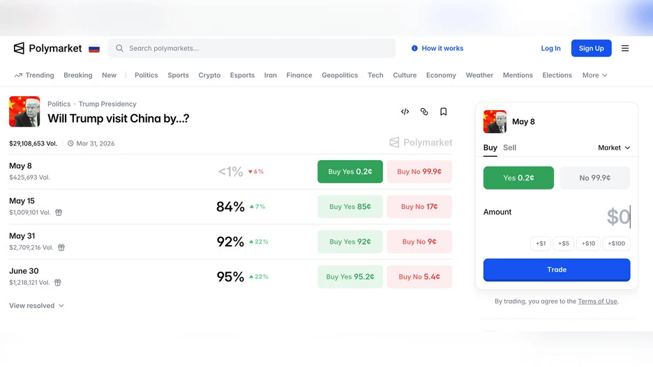Click the Log In link
Screen dimensions: 653x367
tap(550, 48)
